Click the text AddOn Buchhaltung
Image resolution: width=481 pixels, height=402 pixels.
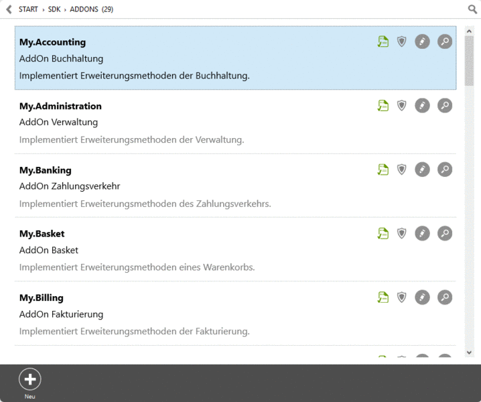point(62,58)
